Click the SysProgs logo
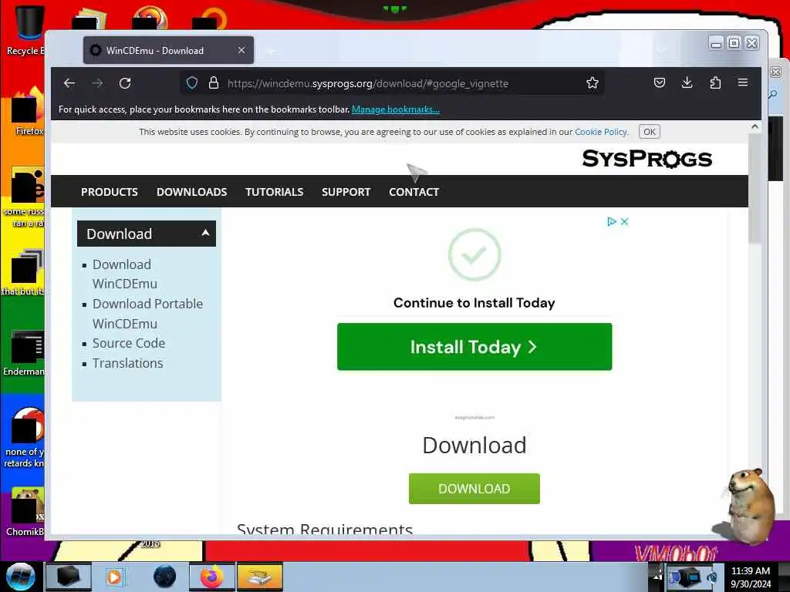The height and width of the screenshot is (592, 790). point(647,159)
